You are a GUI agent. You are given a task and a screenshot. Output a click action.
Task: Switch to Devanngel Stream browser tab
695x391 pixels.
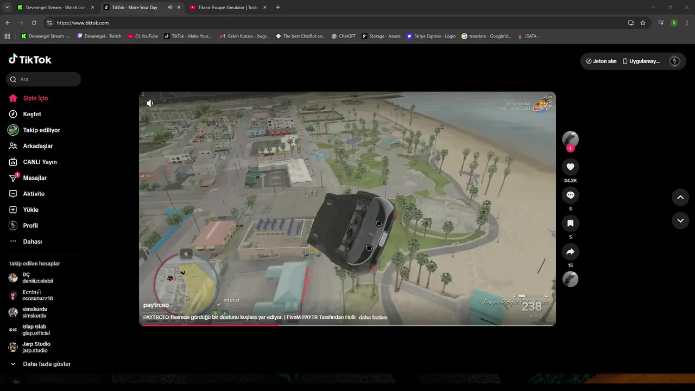point(55,8)
